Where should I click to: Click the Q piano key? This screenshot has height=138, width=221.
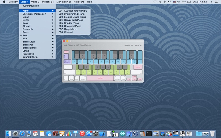pos(75,62)
